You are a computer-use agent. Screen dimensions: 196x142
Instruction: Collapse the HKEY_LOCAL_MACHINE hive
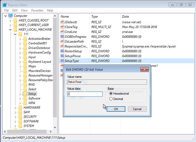click(10, 30)
